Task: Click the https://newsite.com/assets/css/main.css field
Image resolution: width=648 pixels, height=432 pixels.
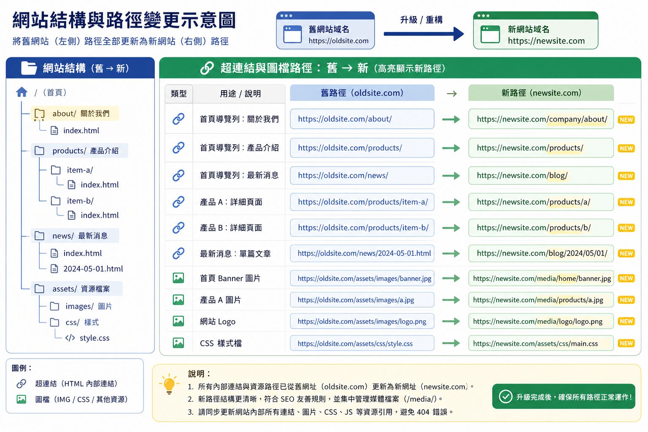Action: 541,343
